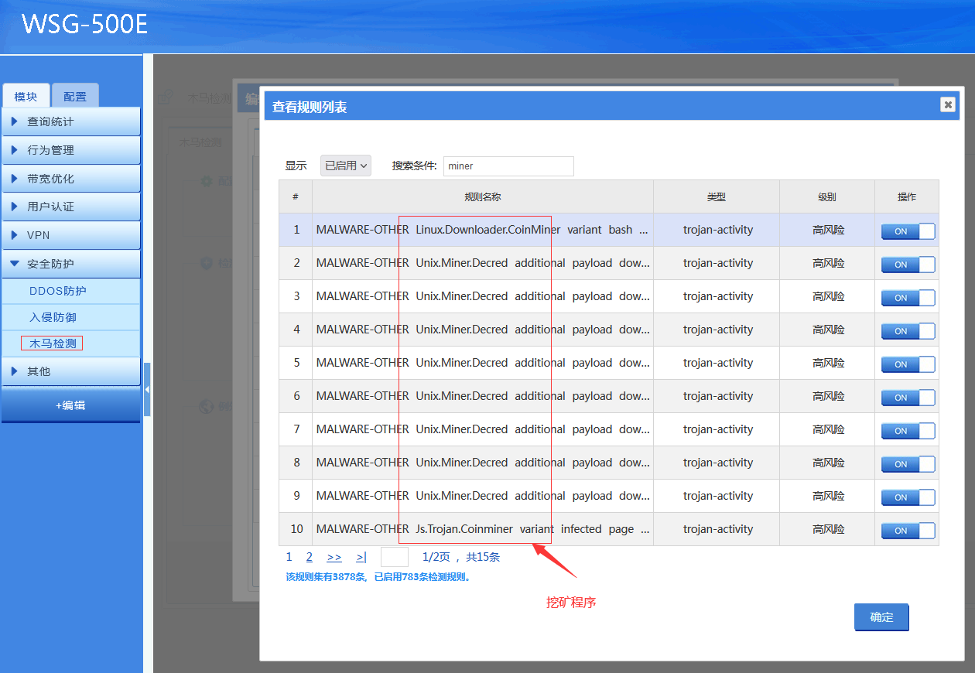Close the rule list dialog
The height and width of the screenshot is (673, 975).
(947, 105)
